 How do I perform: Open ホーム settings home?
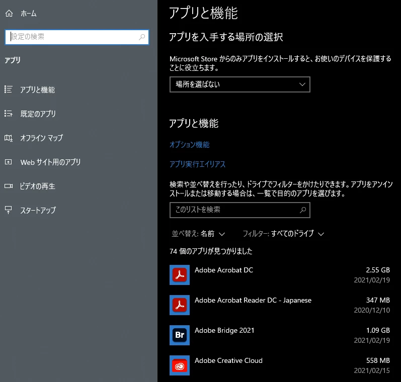[28, 13]
